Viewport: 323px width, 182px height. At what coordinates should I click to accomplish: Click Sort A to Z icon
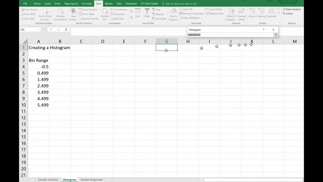click(x=131, y=11)
